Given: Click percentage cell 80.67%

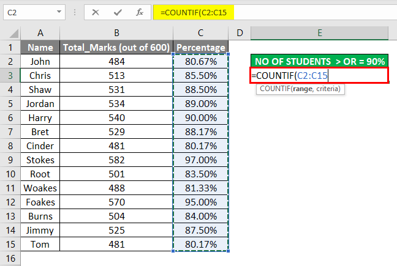Looking at the screenshot, I should coord(200,61).
